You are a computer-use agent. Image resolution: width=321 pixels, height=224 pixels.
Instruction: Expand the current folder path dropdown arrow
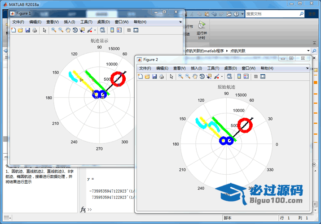(x=308, y=51)
